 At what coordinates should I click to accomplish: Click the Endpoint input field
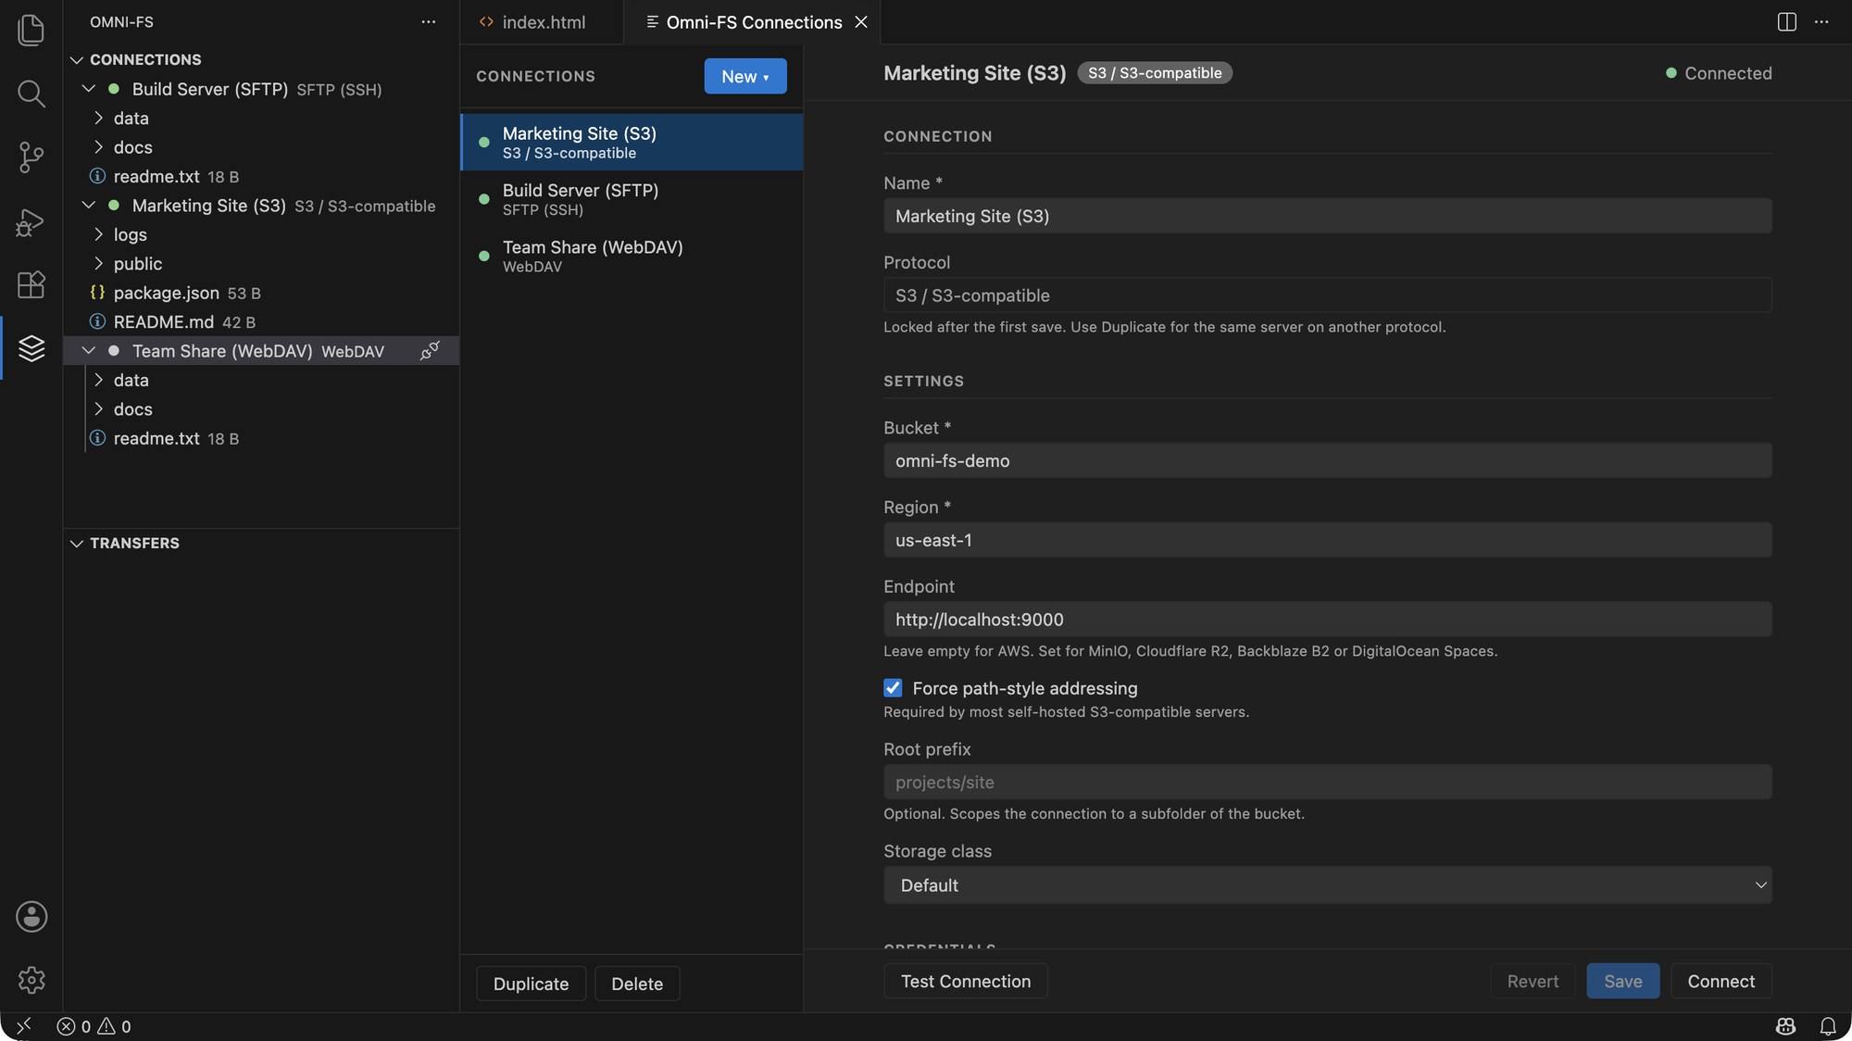1327,620
